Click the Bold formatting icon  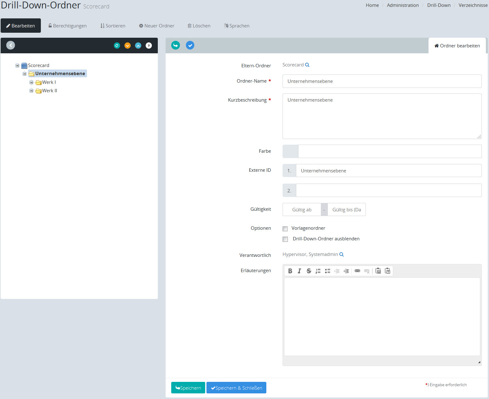[x=290, y=271]
